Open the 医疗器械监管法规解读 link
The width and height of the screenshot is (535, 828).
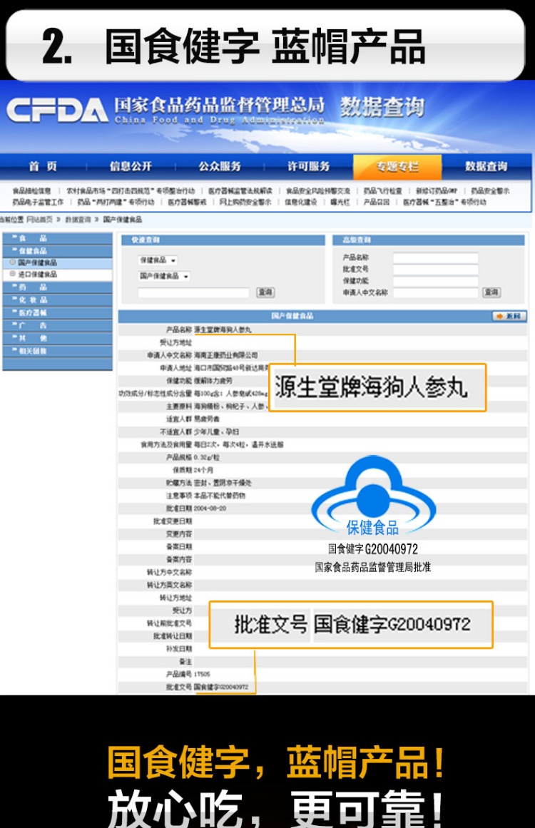pos(240,190)
